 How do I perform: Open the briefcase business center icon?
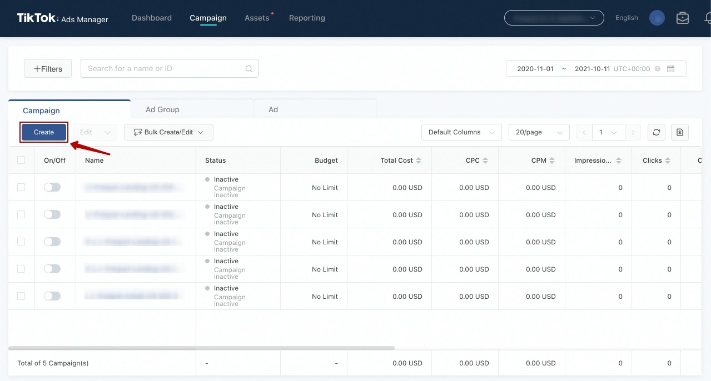[x=683, y=18]
